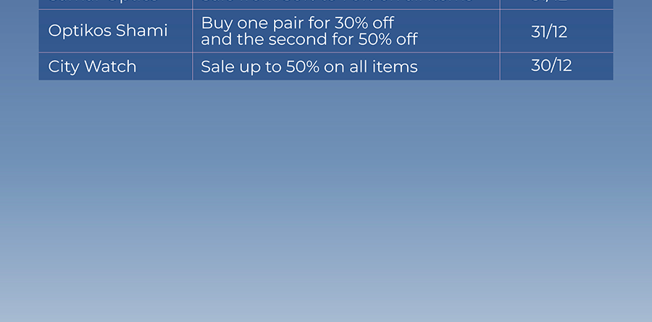Click "Sale up to 50% on all items" text
This screenshot has width=652, height=322.
coord(309,67)
